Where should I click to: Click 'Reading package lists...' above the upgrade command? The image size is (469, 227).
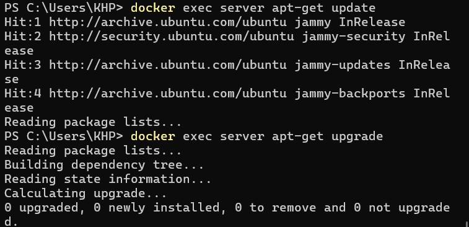(93, 122)
